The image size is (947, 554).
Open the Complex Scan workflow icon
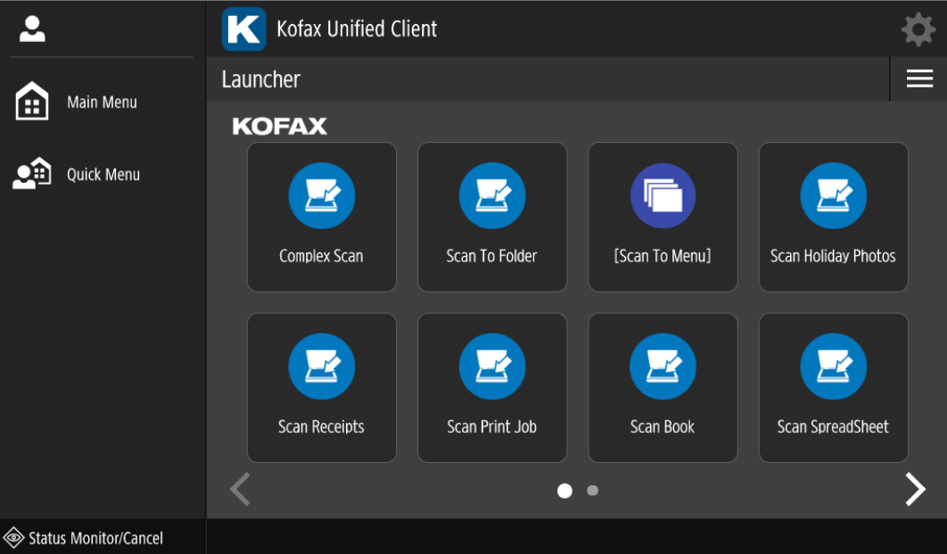321,197
